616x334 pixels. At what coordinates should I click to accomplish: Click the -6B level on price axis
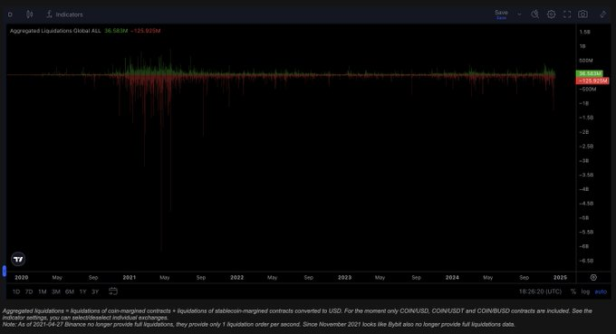(x=583, y=246)
